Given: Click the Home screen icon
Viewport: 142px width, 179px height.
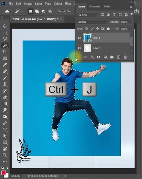Looking at the screenshot, I should coord(7,11).
